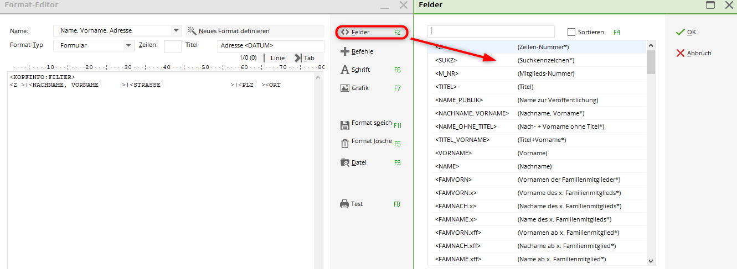Screen dimensions: 737x269
Task: Click the editor scroll-up arrow
Action: tap(318, 77)
